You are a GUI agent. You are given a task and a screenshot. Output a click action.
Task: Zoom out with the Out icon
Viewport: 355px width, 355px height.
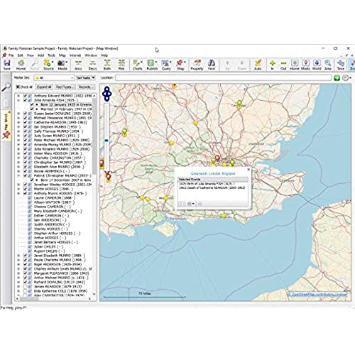coord(283,65)
